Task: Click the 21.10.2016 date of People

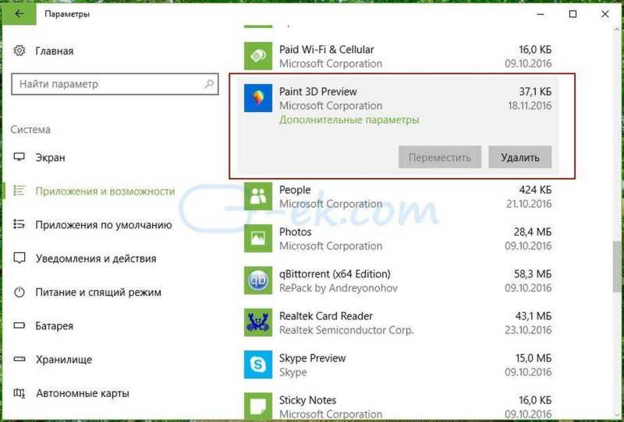Action: point(529,204)
